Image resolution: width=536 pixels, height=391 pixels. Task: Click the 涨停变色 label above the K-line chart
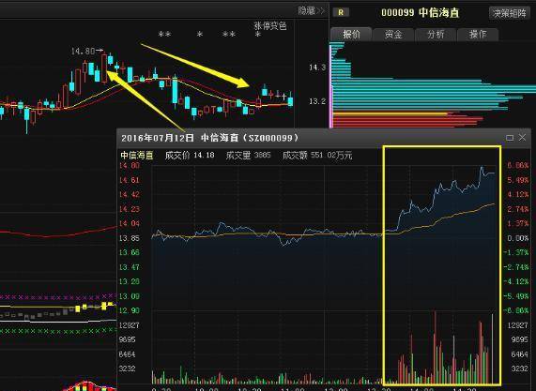[x=270, y=26]
